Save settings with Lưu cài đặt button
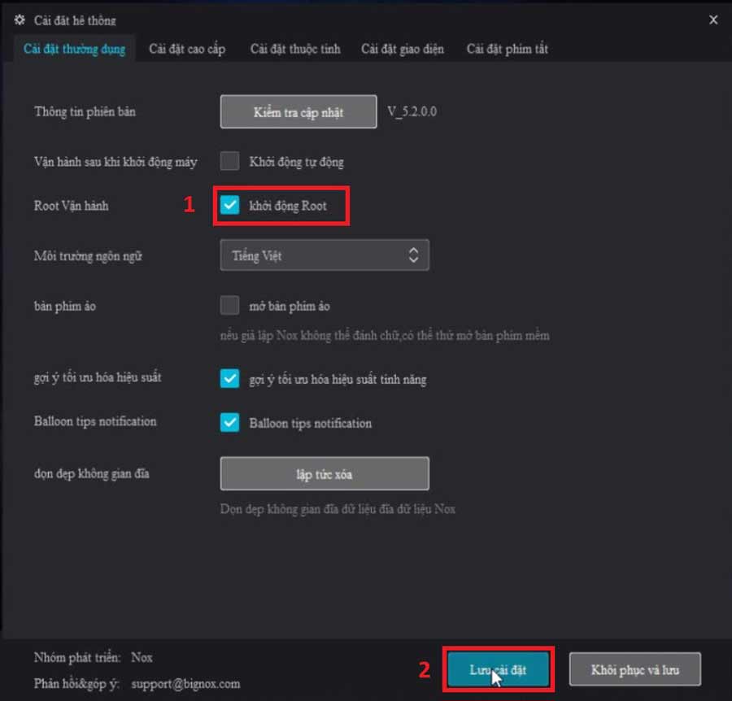The image size is (732, 701). coord(498,670)
